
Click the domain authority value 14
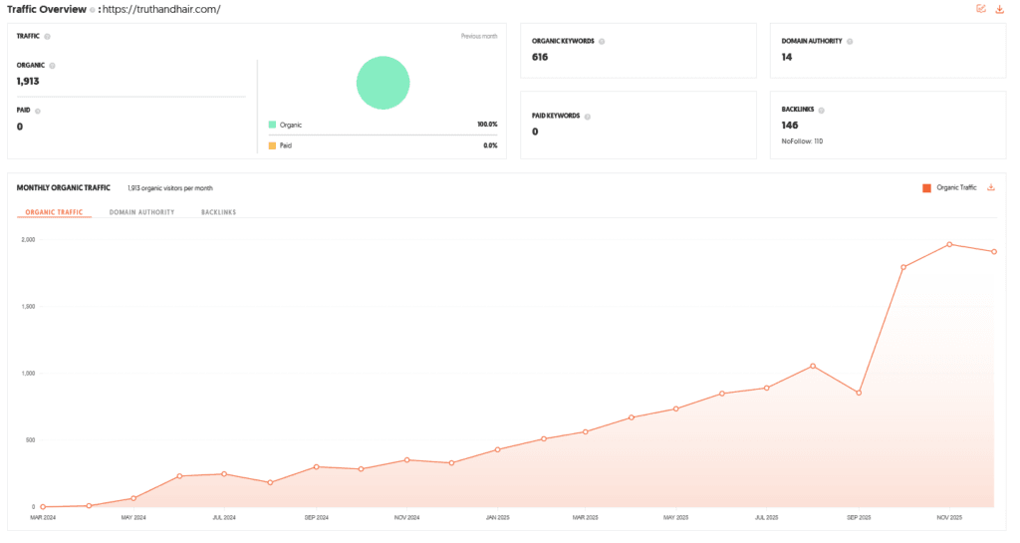[787, 57]
